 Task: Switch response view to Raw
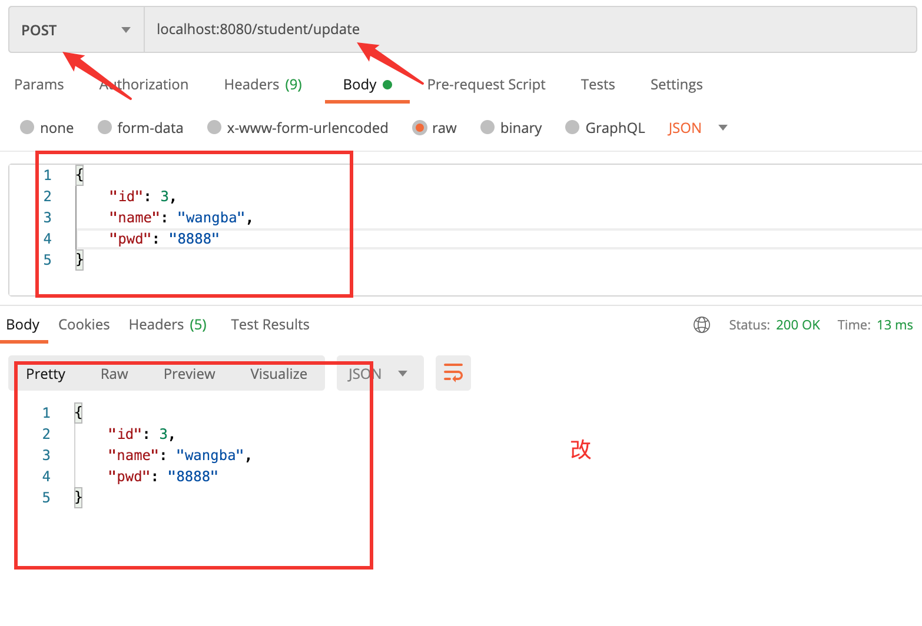pyautogui.click(x=114, y=374)
